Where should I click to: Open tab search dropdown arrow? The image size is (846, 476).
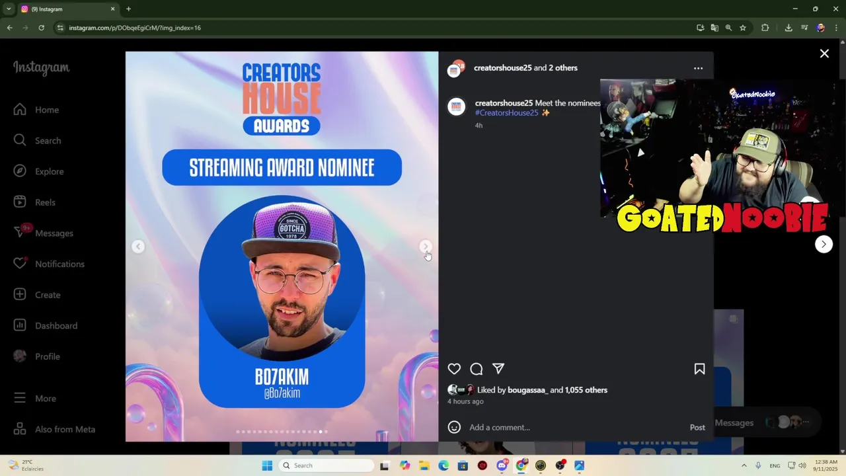click(x=9, y=9)
